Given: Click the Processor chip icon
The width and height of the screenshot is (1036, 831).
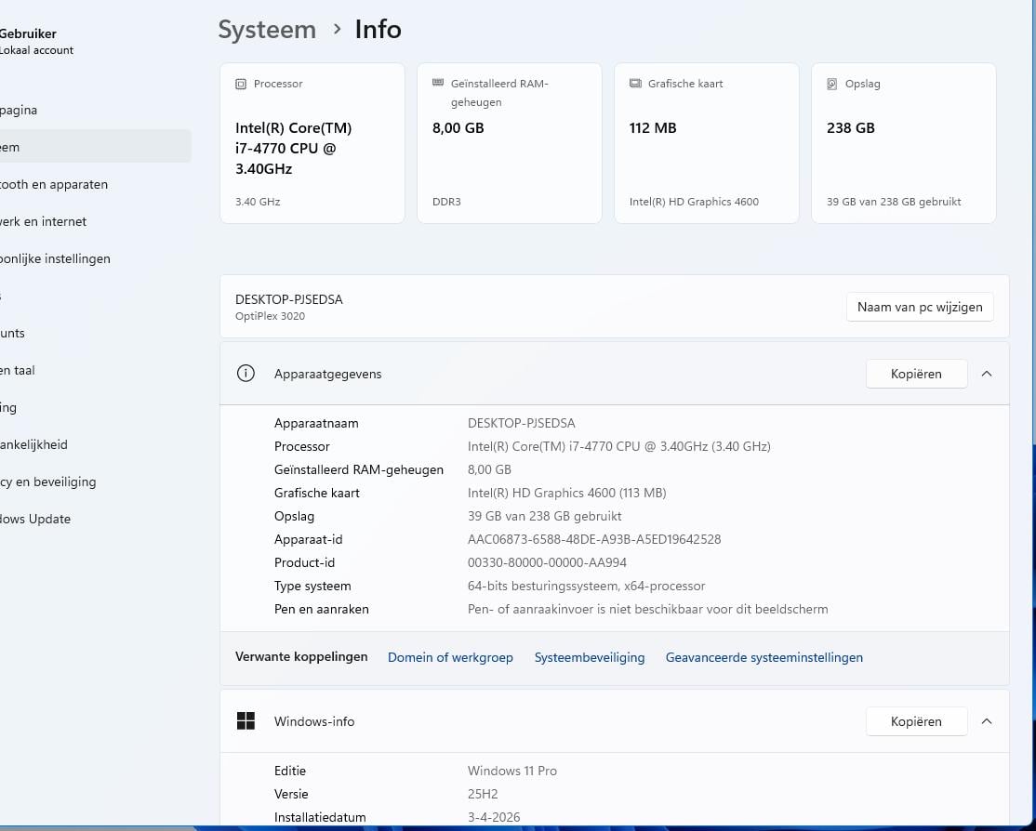Looking at the screenshot, I should click(x=241, y=84).
